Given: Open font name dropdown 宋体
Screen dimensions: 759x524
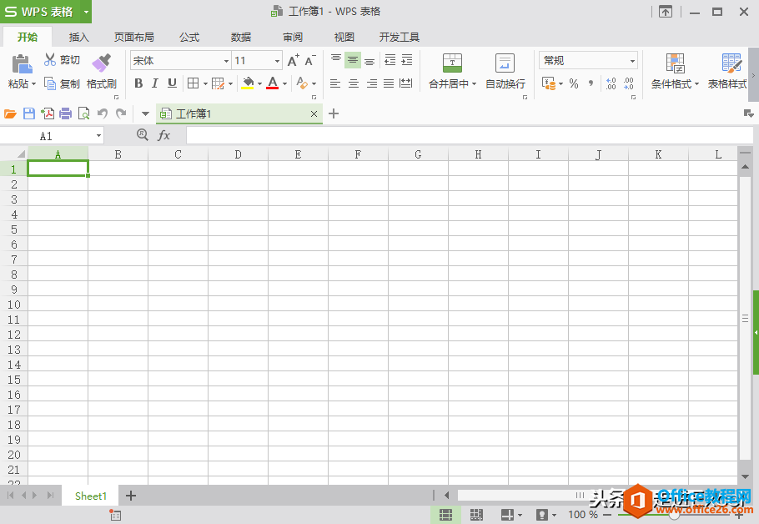Looking at the screenshot, I should point(226,61).
